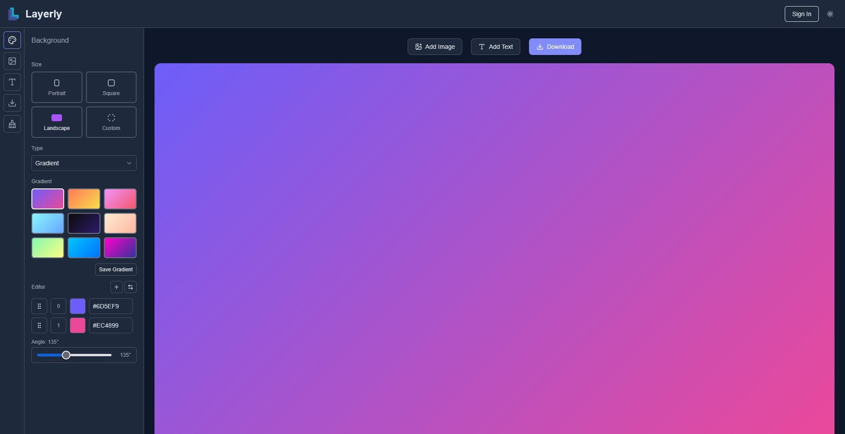Open the background Type dropdown
845x434 pixels.
pos(83,163)
